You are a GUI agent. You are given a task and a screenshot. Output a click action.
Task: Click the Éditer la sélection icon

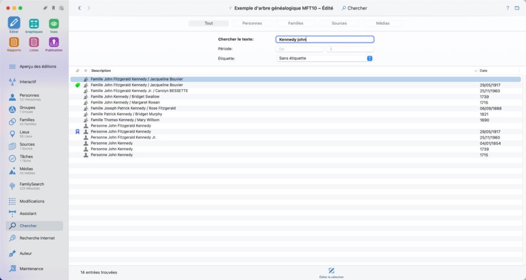331,271
